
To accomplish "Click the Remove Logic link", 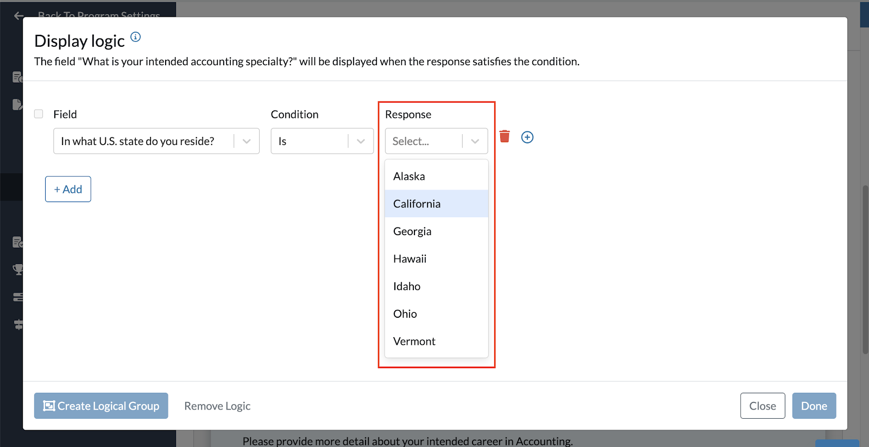I will tap(217, 406).
